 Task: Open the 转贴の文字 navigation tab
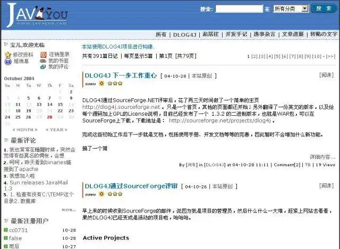pyautogui.click(x=324, y=34)
